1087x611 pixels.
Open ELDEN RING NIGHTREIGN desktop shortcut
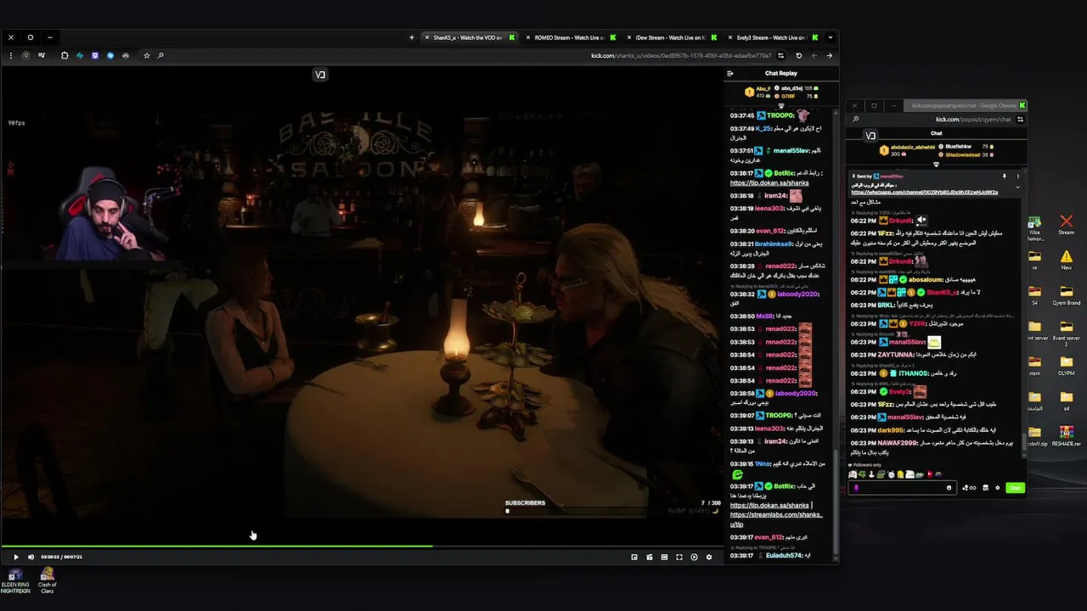point(15,581)
